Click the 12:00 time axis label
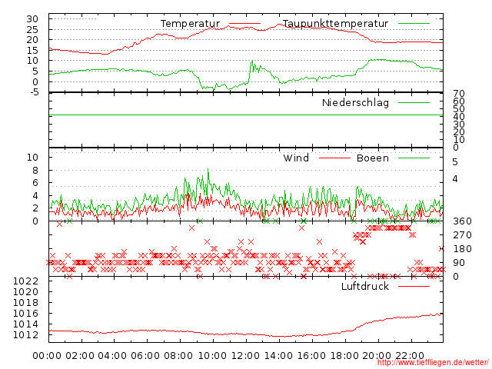The width and height of the screenshot is (492, 369). (x=245, y=356)
